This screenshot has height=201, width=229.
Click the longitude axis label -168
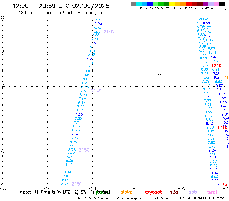[x=182, y=188]
